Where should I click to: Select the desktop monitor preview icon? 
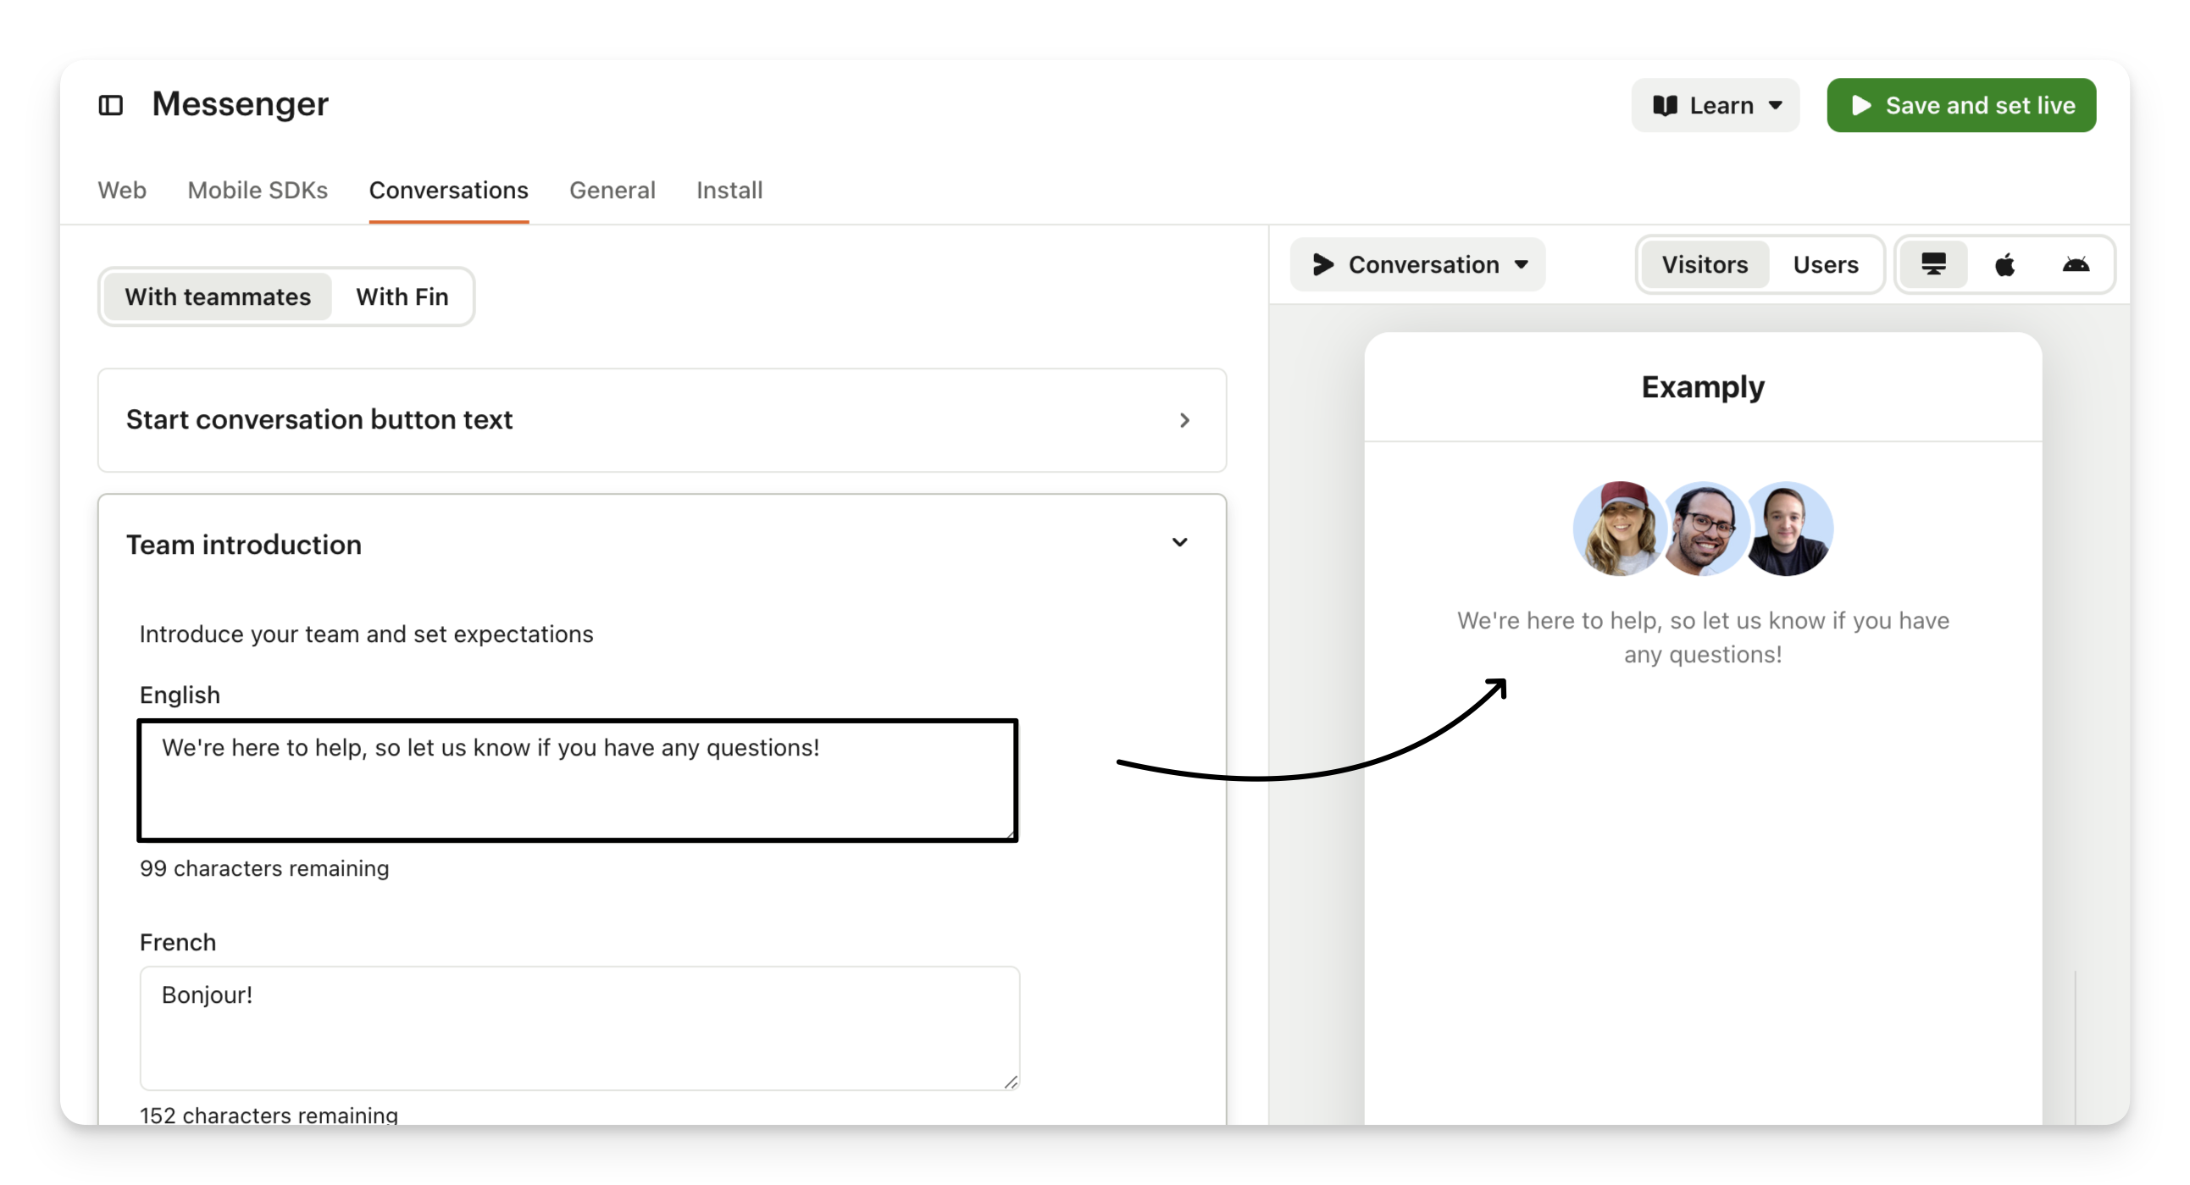1933,264
